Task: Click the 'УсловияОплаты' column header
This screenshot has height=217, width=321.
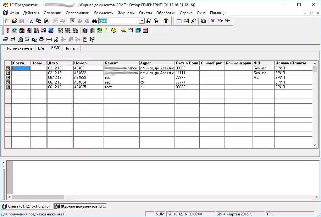Action: pyautogui.click(x=293, y=63)
